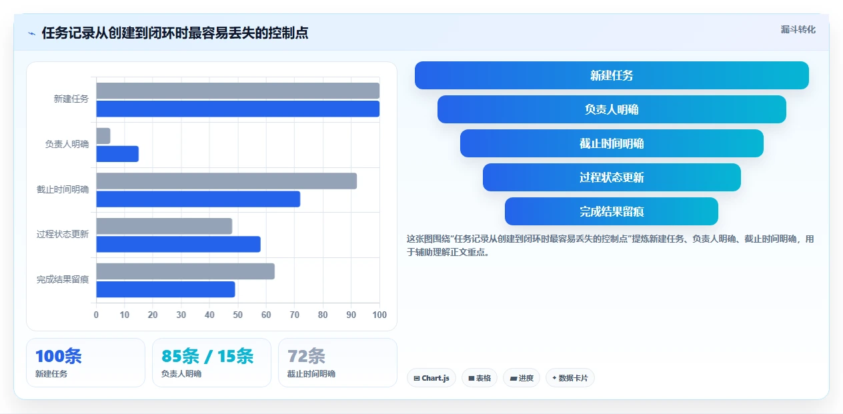
Task: Click the blue bar for 新建任务
Action: point(238,109)
